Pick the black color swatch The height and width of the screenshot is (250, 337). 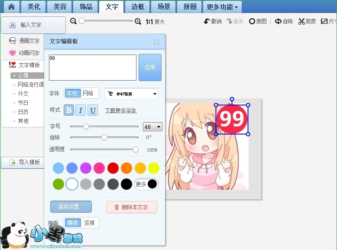click(x=126, y=184)
